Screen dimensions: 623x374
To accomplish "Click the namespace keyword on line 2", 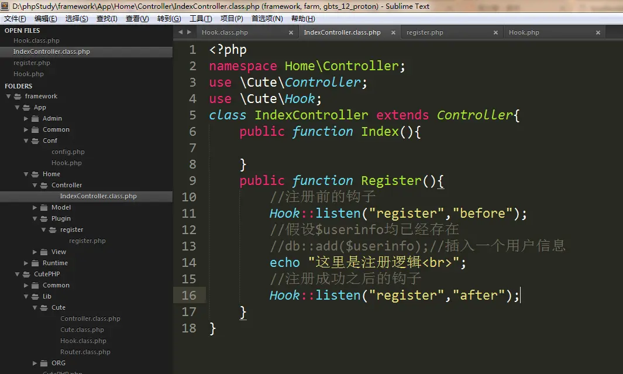I will coord(243,66).
